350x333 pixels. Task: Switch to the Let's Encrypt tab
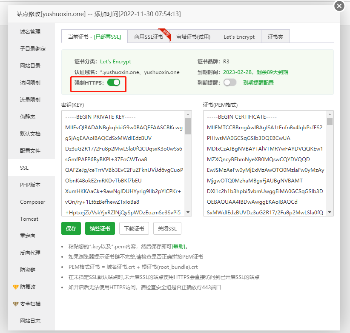pyautogui.click(x=239, y=37)
